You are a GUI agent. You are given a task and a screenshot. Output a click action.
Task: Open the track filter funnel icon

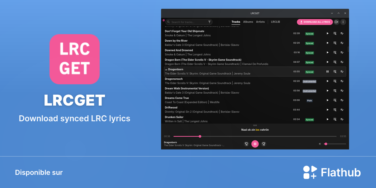pyautogui.click(x=209, y=22)
